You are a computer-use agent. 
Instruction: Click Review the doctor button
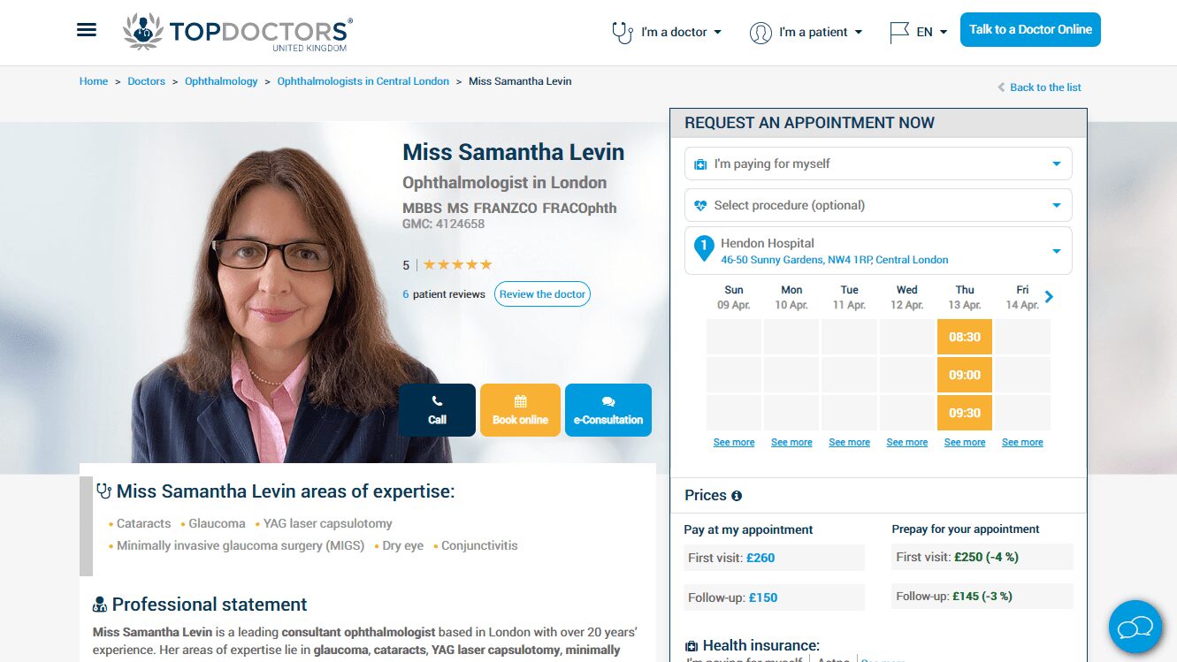(542, 294)
